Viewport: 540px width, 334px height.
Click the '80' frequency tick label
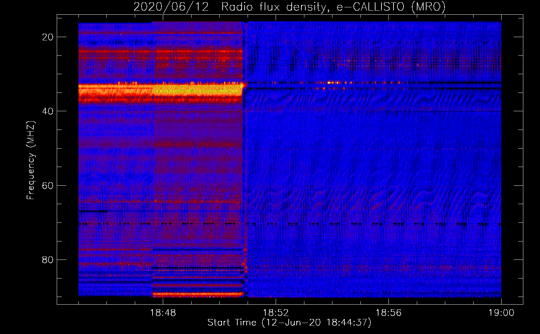pos(48,260)
